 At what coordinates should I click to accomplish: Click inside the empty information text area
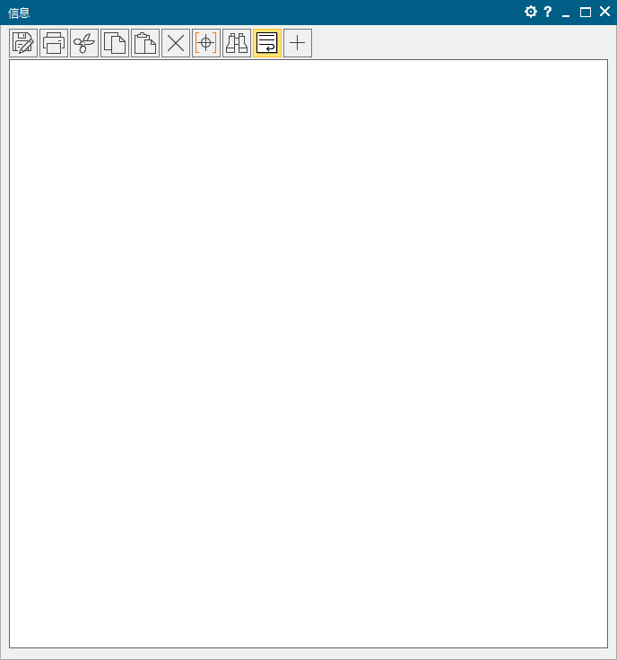[x=308, y=353]
